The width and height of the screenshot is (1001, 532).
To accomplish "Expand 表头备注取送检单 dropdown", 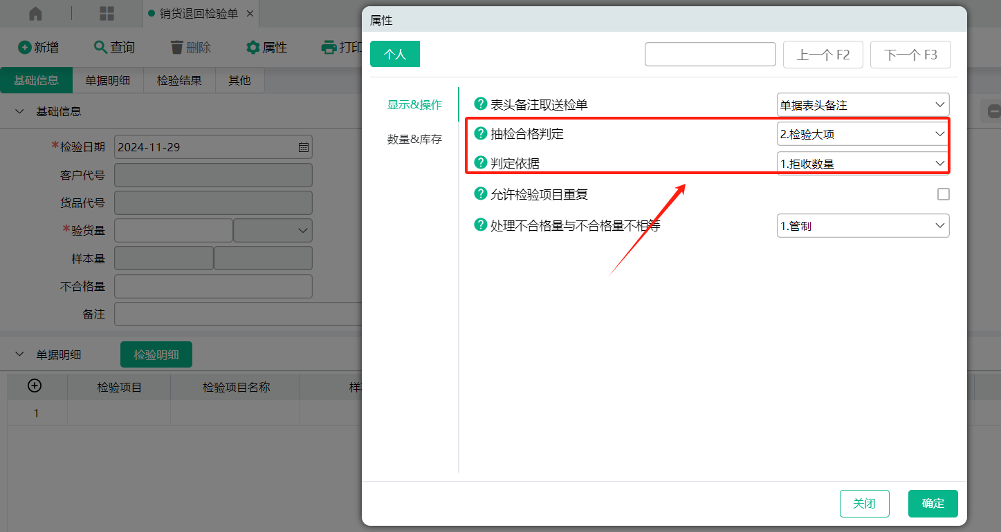I will (863, 105).
